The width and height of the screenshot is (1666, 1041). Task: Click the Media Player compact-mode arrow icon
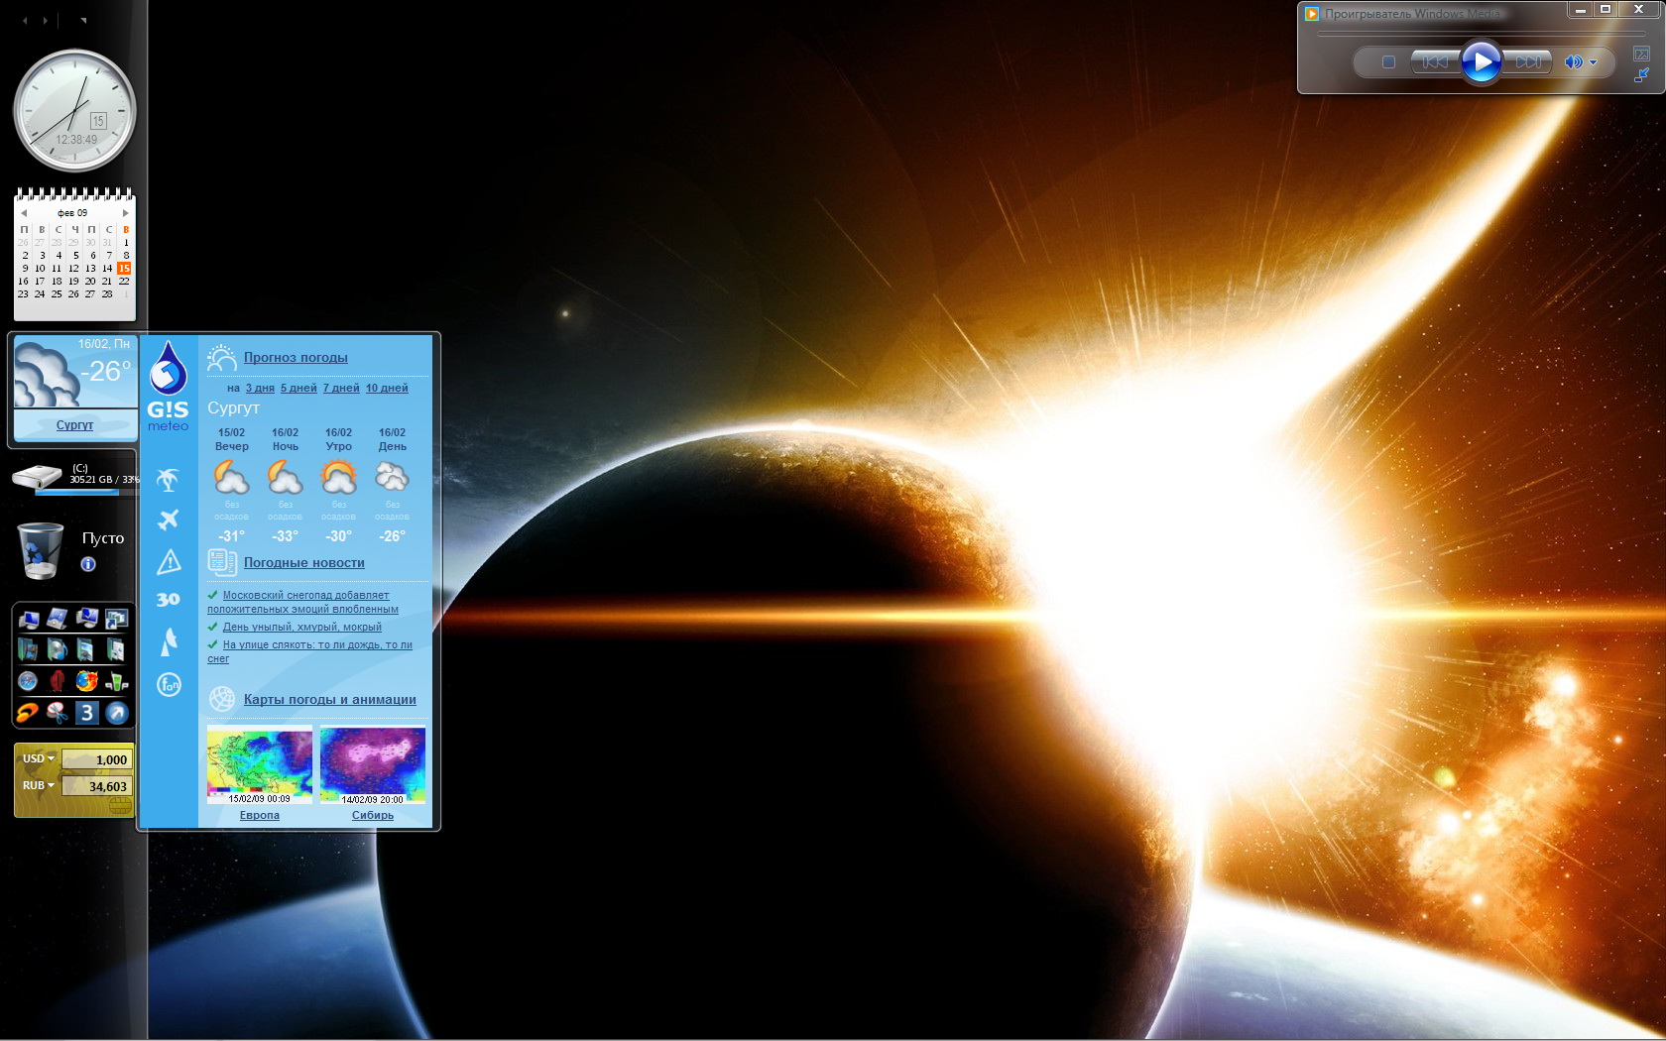click(x=1641, y=74)
